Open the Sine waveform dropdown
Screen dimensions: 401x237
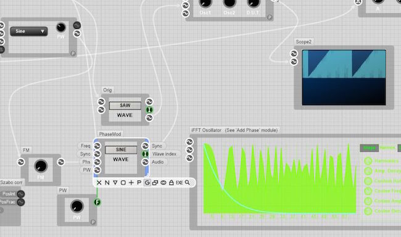point(28,31)
